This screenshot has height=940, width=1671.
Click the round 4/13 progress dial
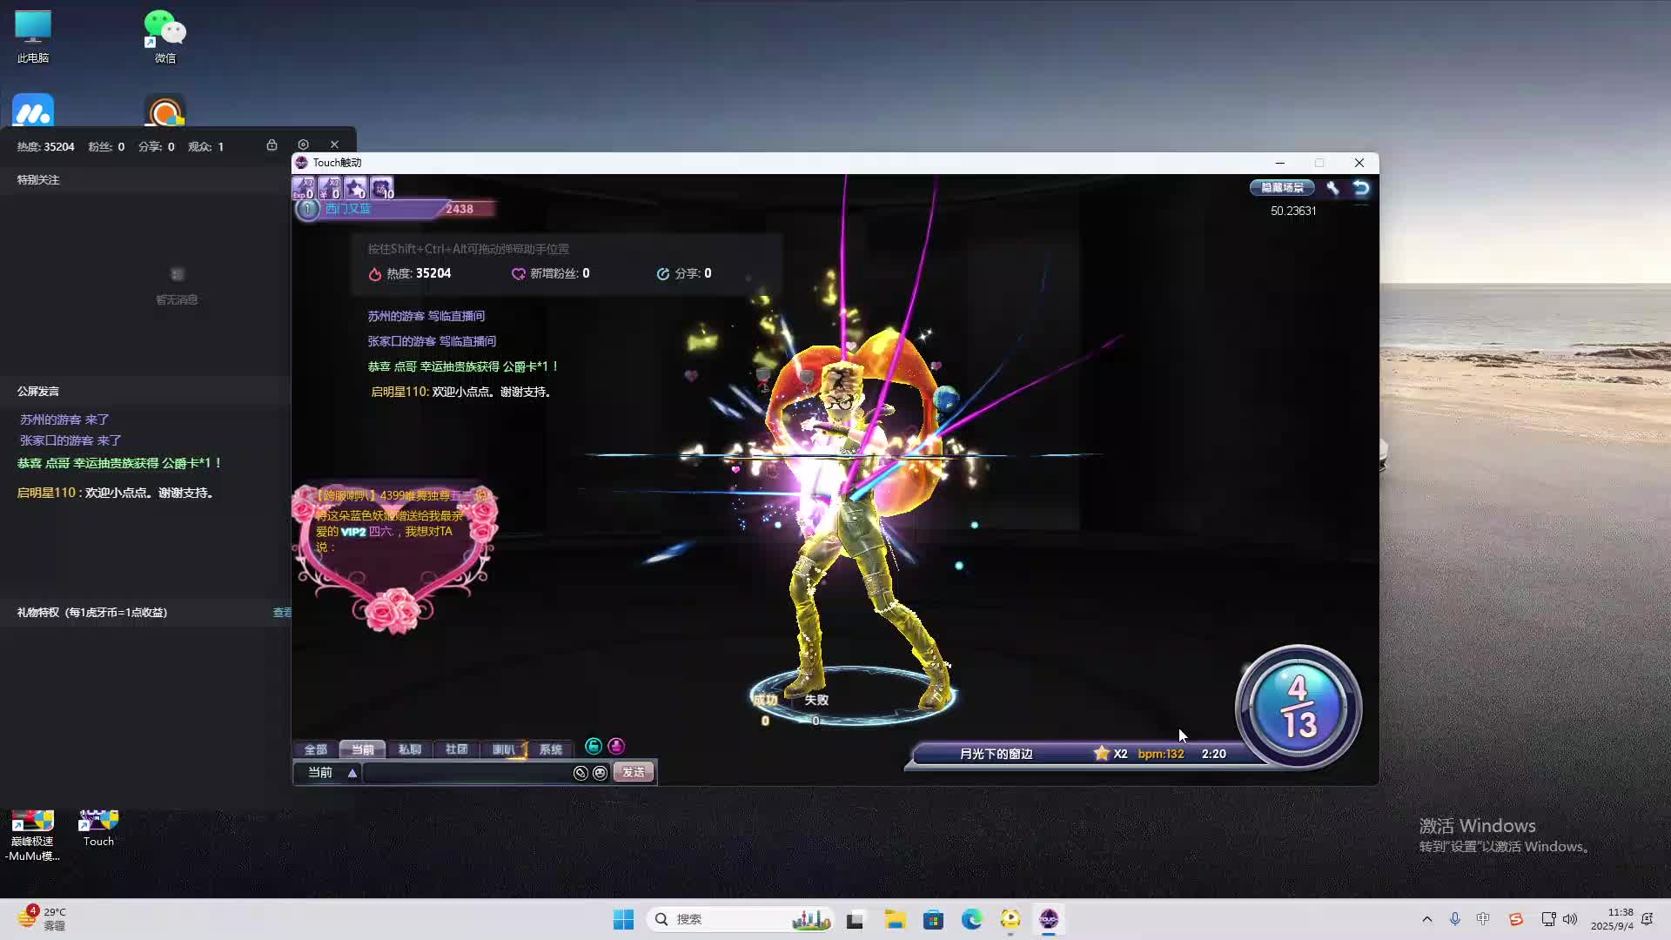1298,707
